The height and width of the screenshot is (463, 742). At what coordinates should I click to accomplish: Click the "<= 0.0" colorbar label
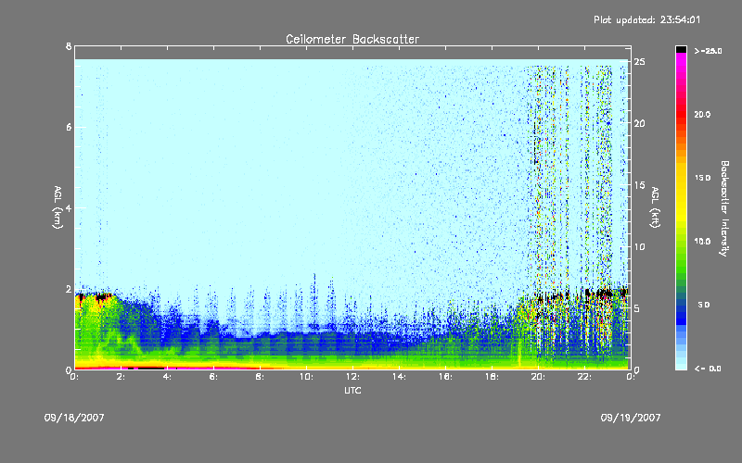[708, 369]
